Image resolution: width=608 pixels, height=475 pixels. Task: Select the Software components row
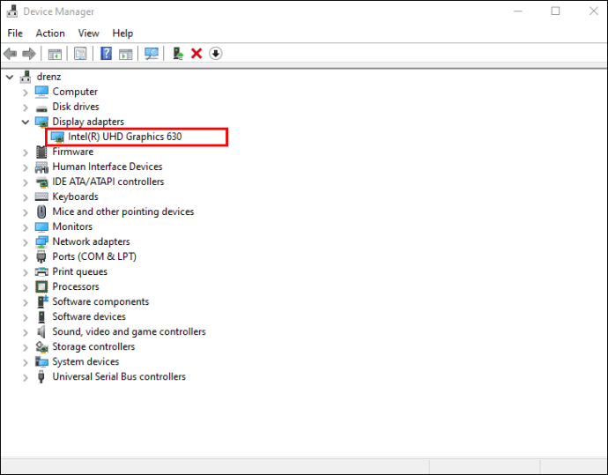point(100,301)
